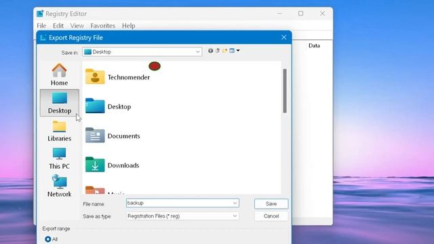Image resolution: width=434 pixels, height=244 pixels.
Task: Open the view menu icon
Action: [x=232, y=51]
